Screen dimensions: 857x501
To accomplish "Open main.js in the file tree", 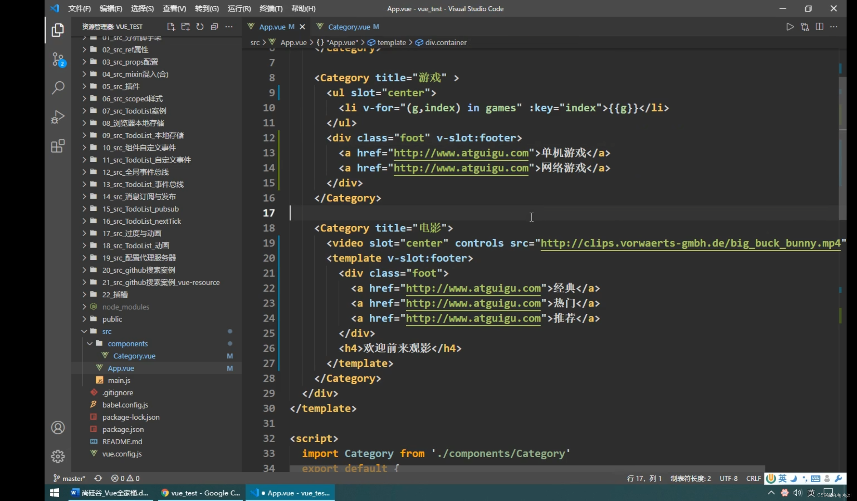I will tap(157, 380).
